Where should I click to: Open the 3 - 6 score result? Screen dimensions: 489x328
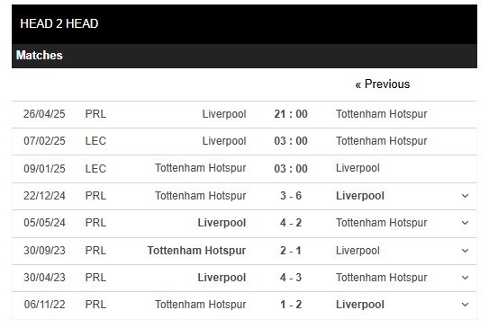point(291,196)
